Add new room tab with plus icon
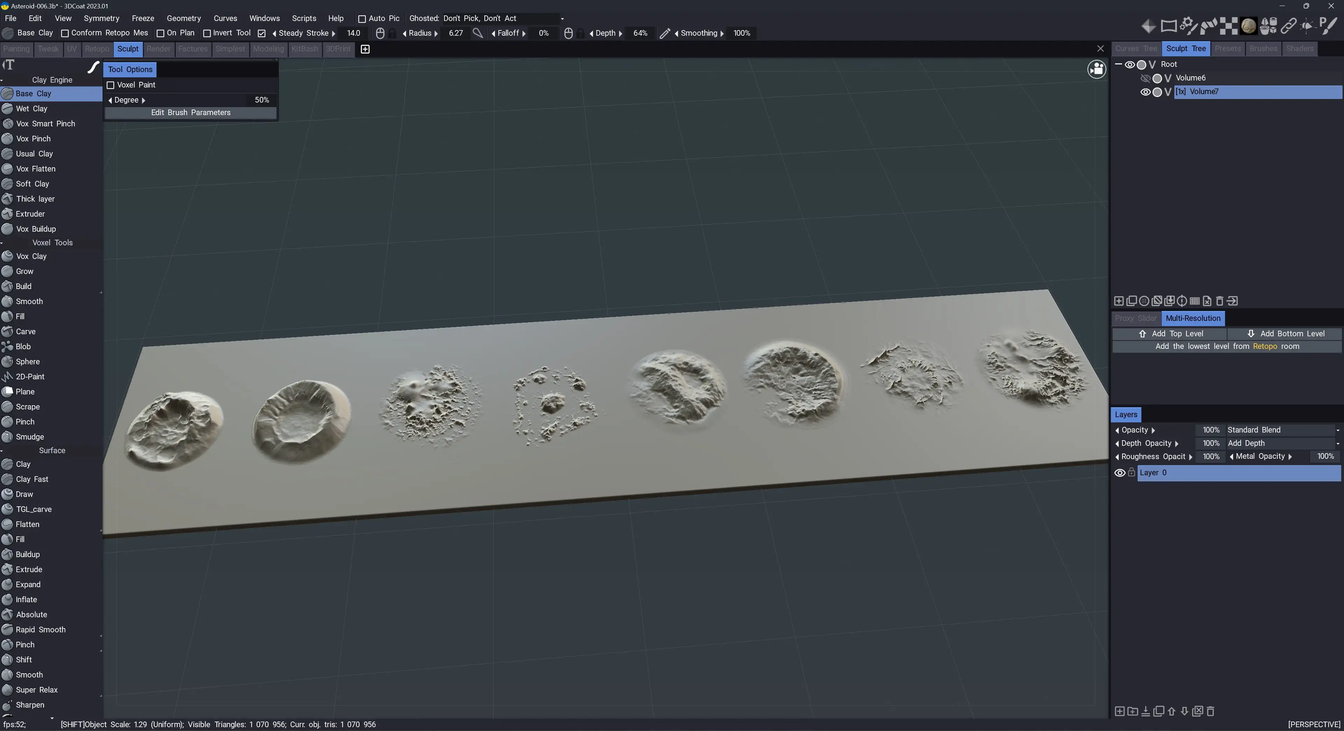 pos(365,49)
